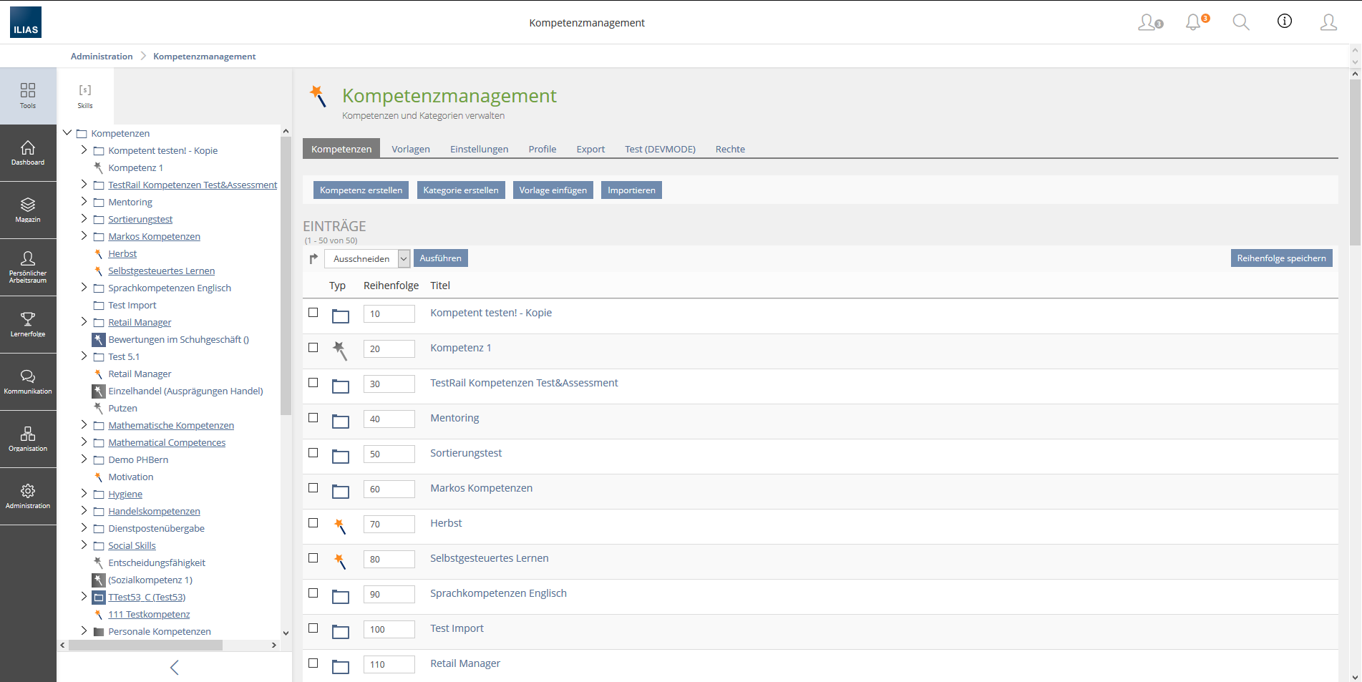Expand the Mentoring tree node
Screen dimensions: 1362x682
pos(84,202)
